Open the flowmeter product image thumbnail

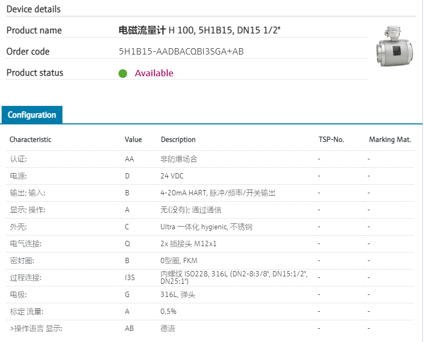click(x=393, y=46)
